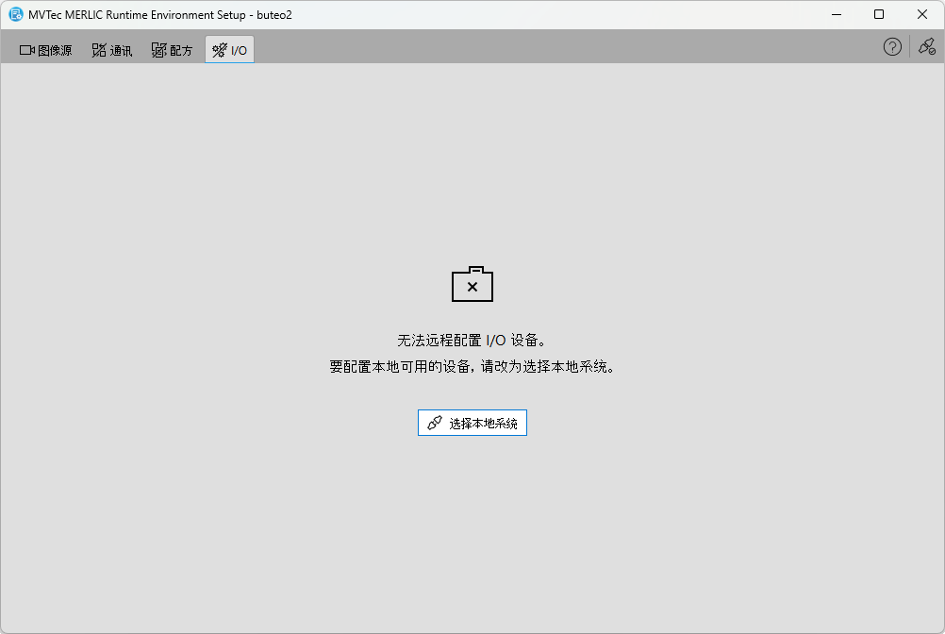Click the MERLIC logo in the title bar
Viewport: 945px width, 634px height.
(x=16, y=14)
